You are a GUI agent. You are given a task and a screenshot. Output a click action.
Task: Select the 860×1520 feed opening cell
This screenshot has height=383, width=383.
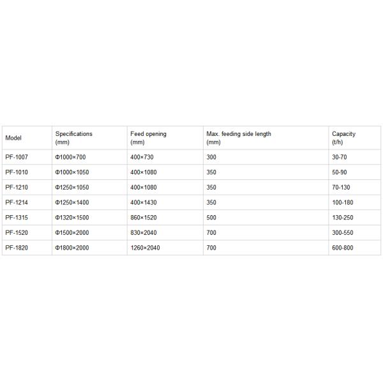click(143, 217)
